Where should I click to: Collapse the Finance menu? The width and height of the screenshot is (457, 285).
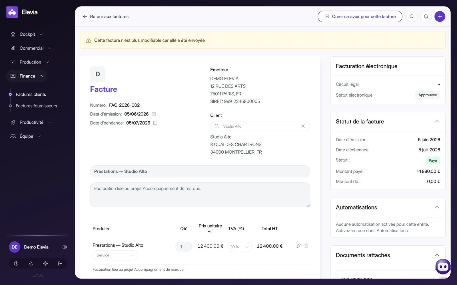pos(27,76)
